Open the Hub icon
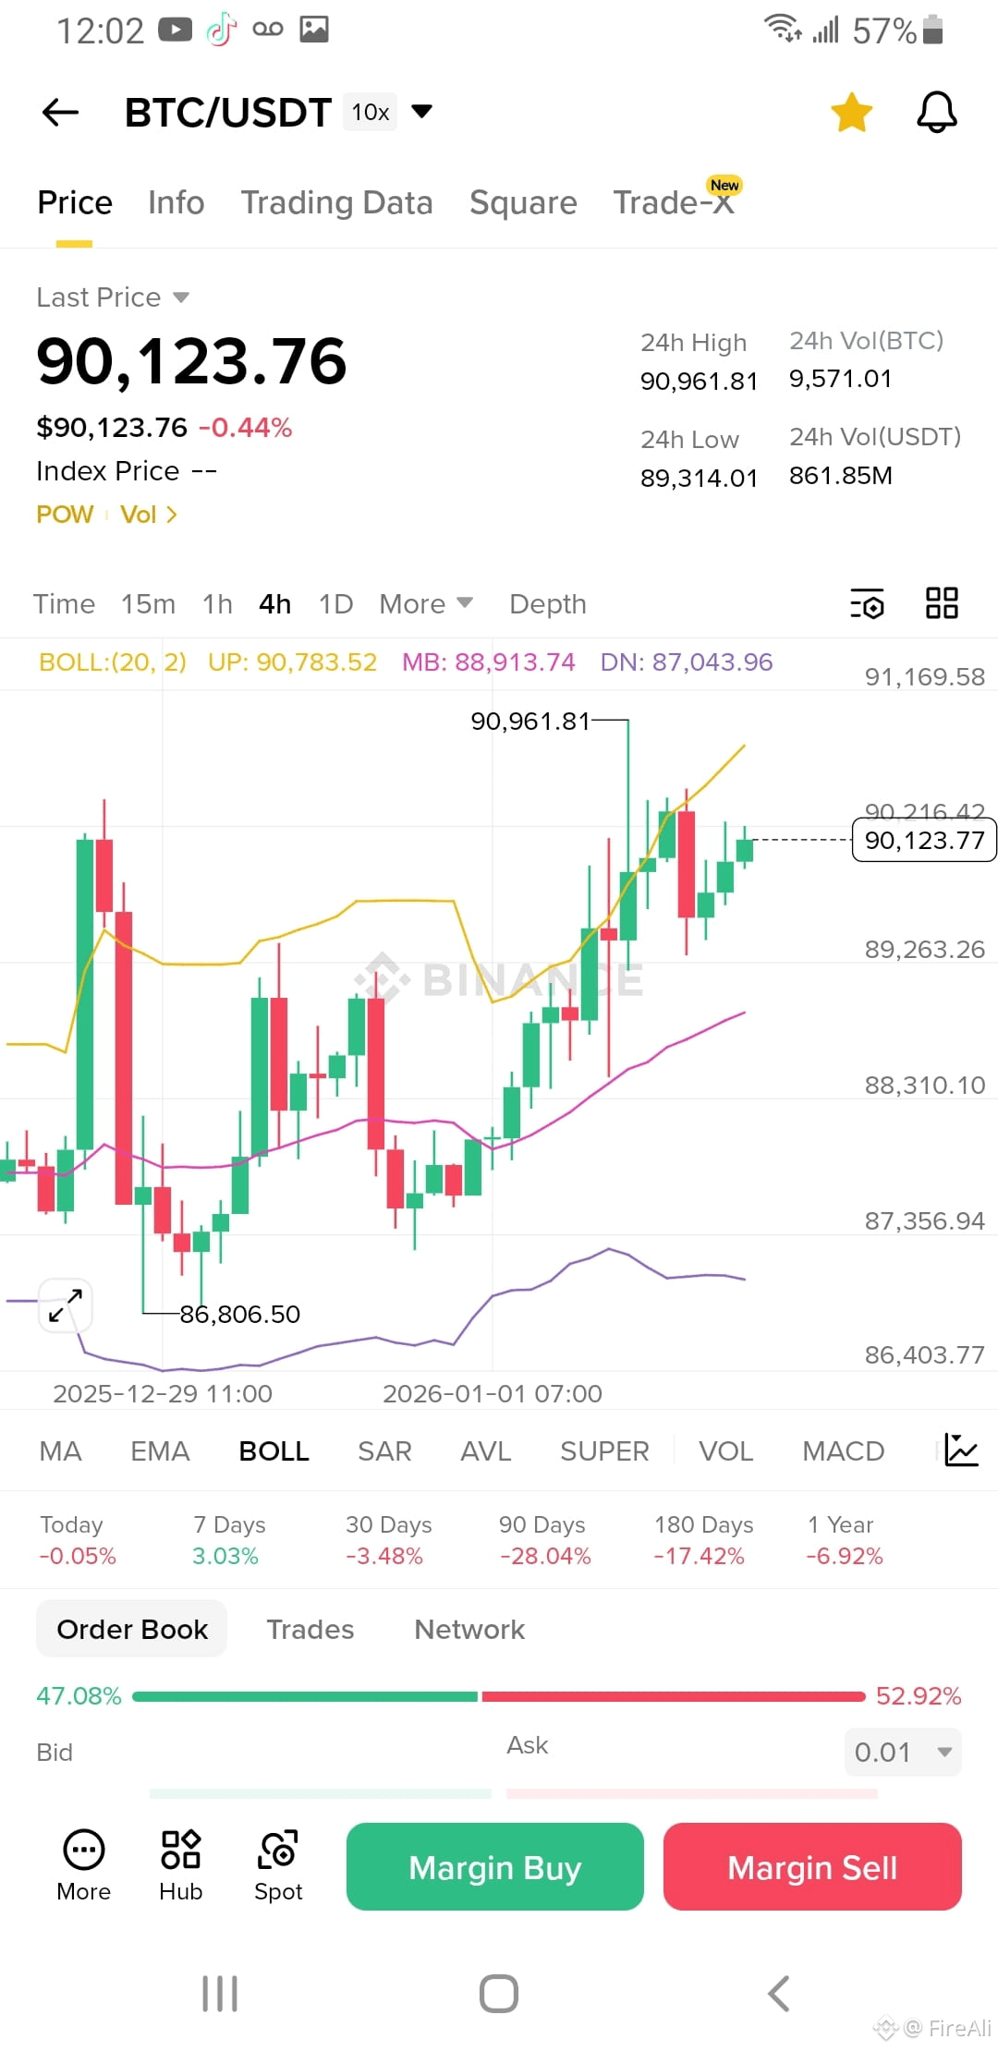This screenshot has height=2051, width=998. [x=181, y=1865]
